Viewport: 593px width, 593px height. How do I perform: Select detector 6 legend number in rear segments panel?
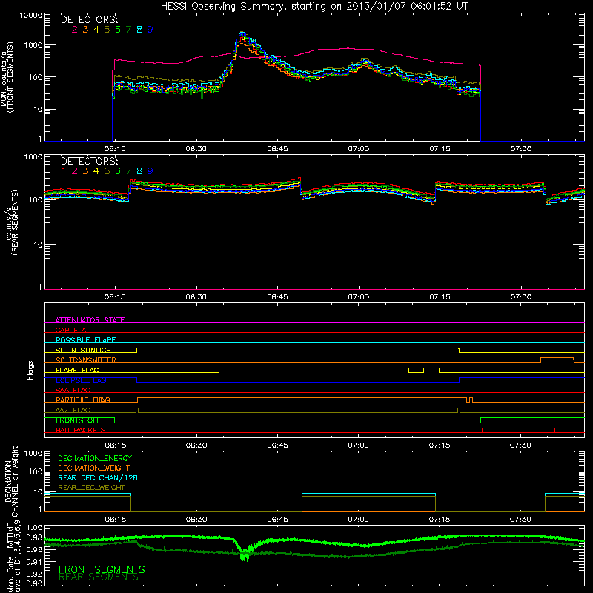(118, 171)
